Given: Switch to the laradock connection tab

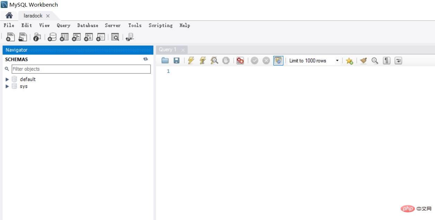Looking at the screenshot, I should click(x=33, y=16).
